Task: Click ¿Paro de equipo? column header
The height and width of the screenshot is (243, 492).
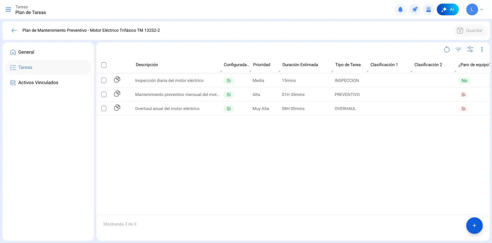Action: click(474, 65)
